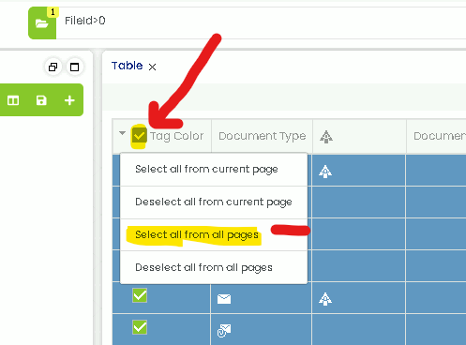The width and height of the screenshot is (466, 345).
Task: Click the save disk icon in green toolbar
Action: pos(41,100)
